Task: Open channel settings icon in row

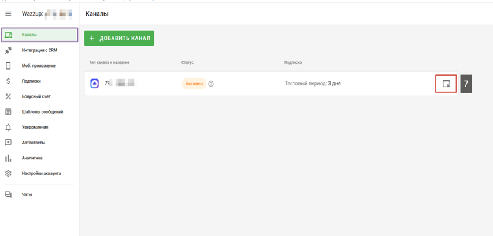Action: tap(446, 84)
